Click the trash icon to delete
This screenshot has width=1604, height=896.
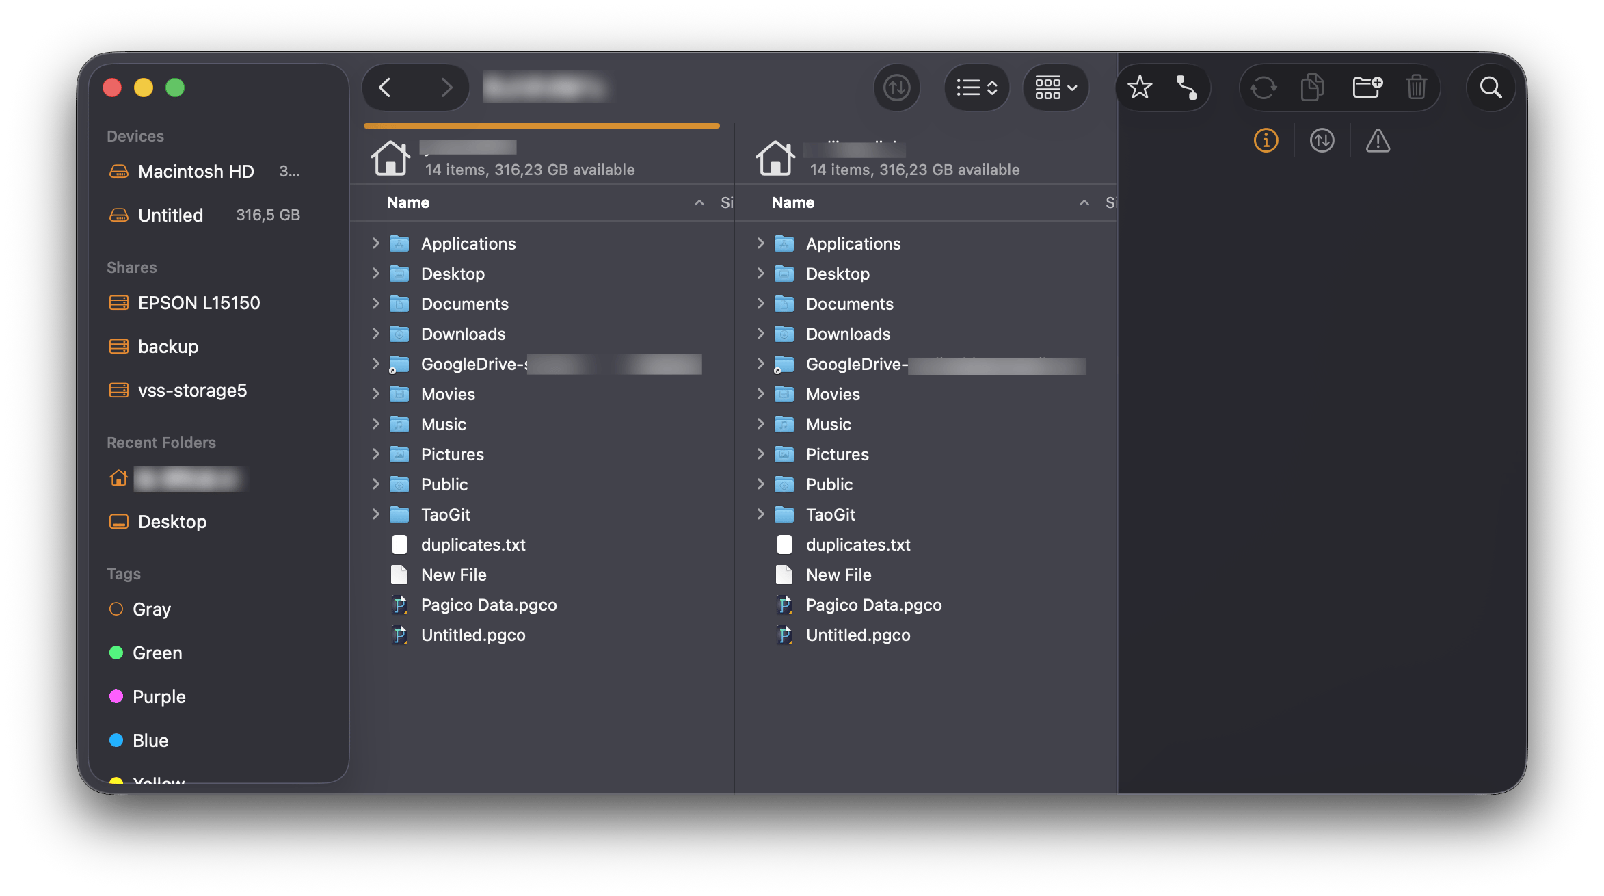(1416, 88)
